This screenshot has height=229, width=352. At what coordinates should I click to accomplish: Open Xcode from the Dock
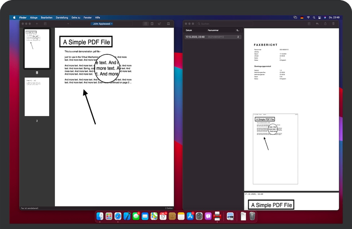pos(127,216)
